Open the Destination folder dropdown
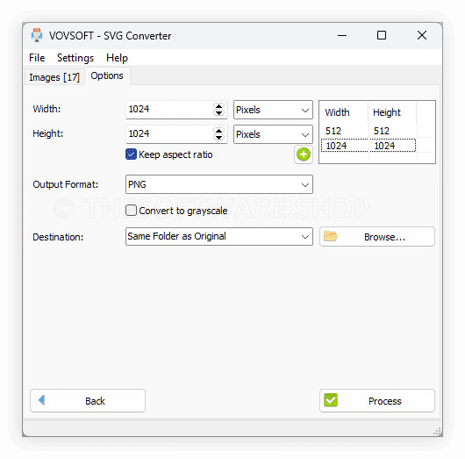465x459 pixels. (x=219, y=236)
